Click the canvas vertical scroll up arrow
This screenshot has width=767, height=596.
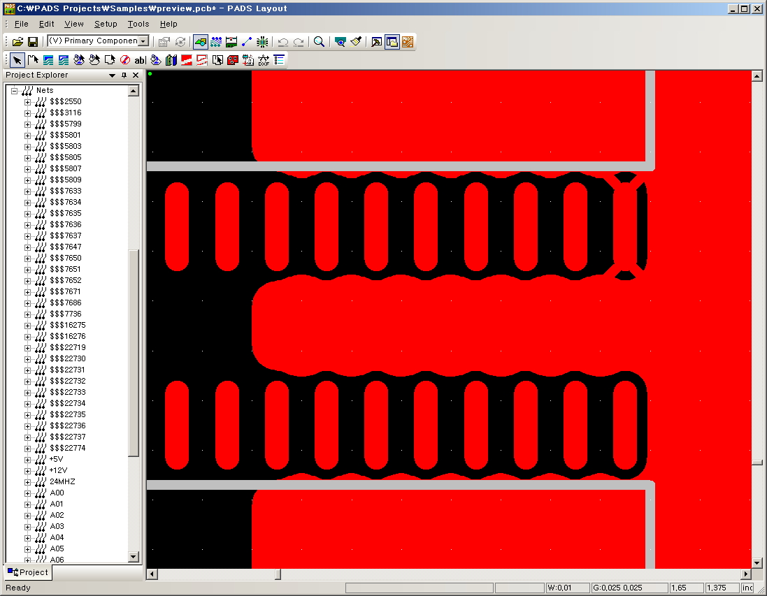[x=757, y=75]
